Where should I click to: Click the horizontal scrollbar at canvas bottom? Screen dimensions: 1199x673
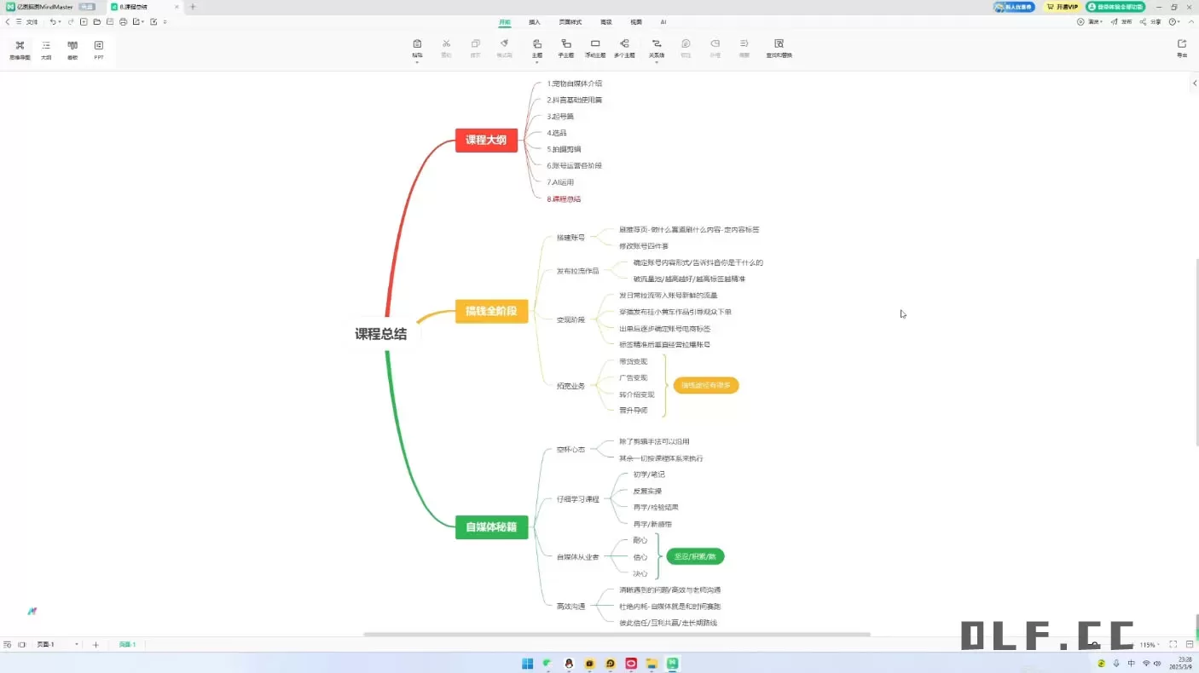tap(617, 635)
